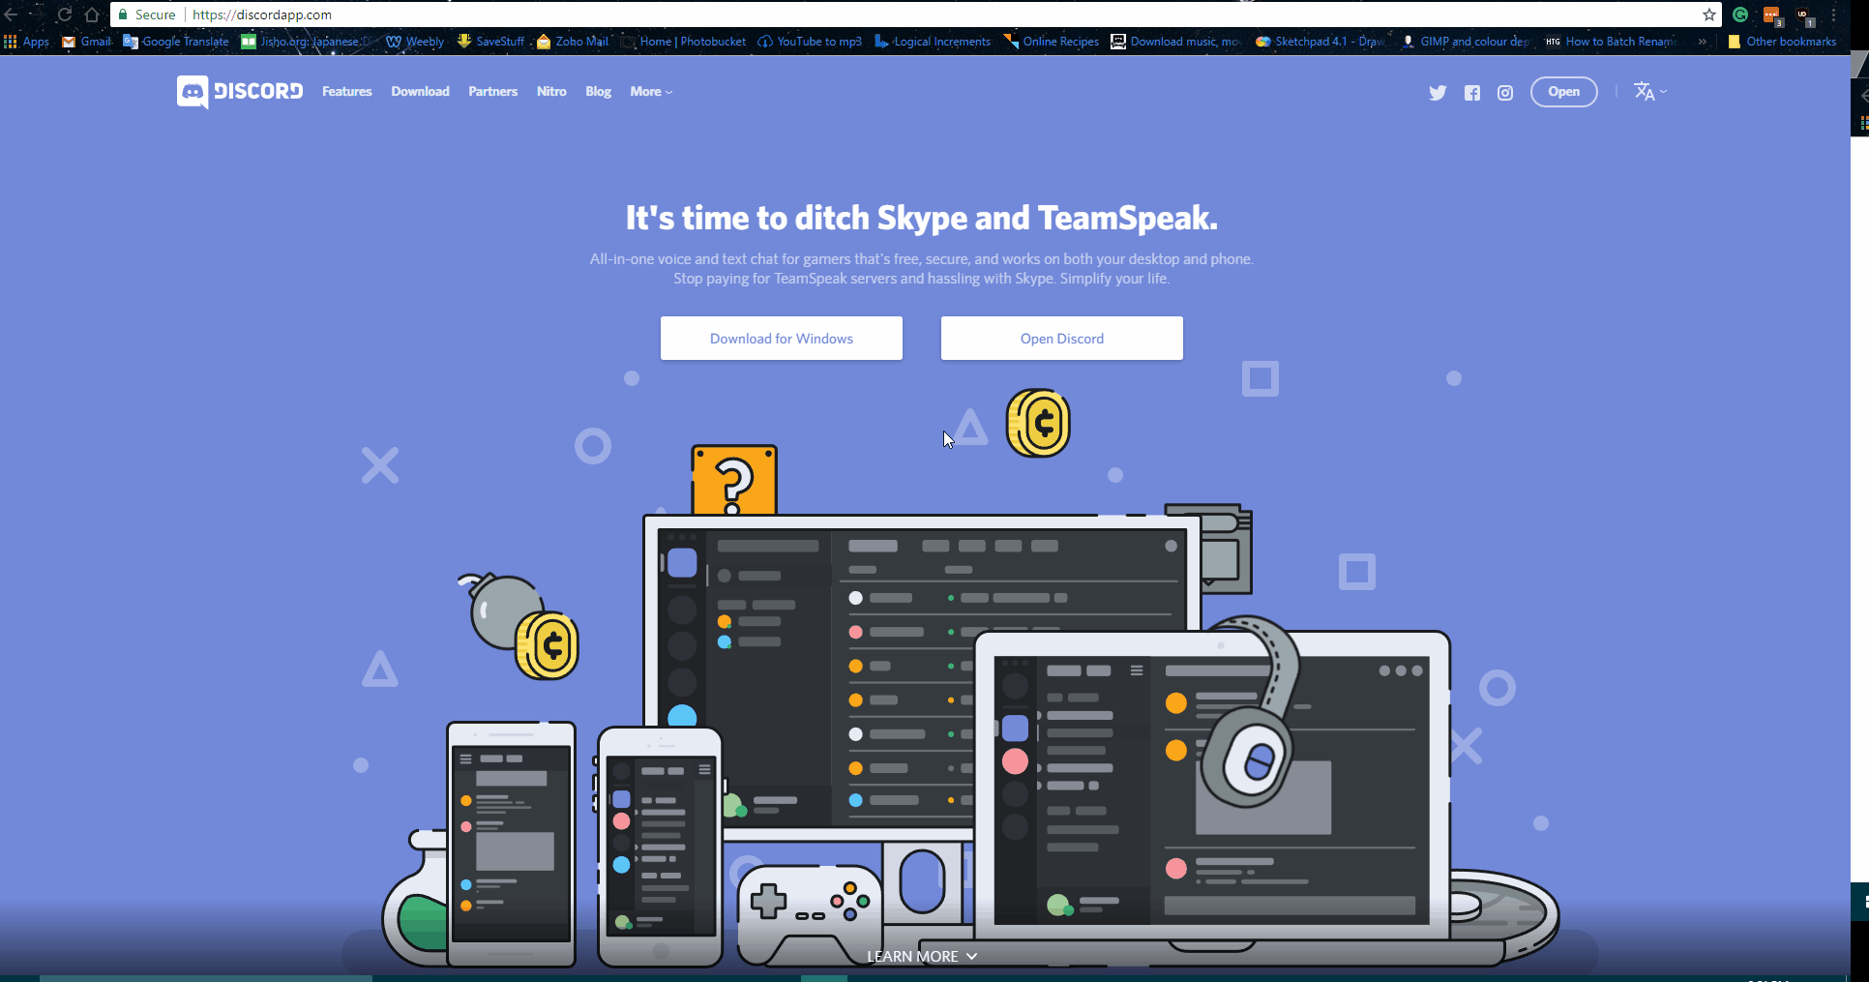The width and height of the screenshot is (1869, 982).
Task: Click the browser back arrow
Action: (12, 15)
